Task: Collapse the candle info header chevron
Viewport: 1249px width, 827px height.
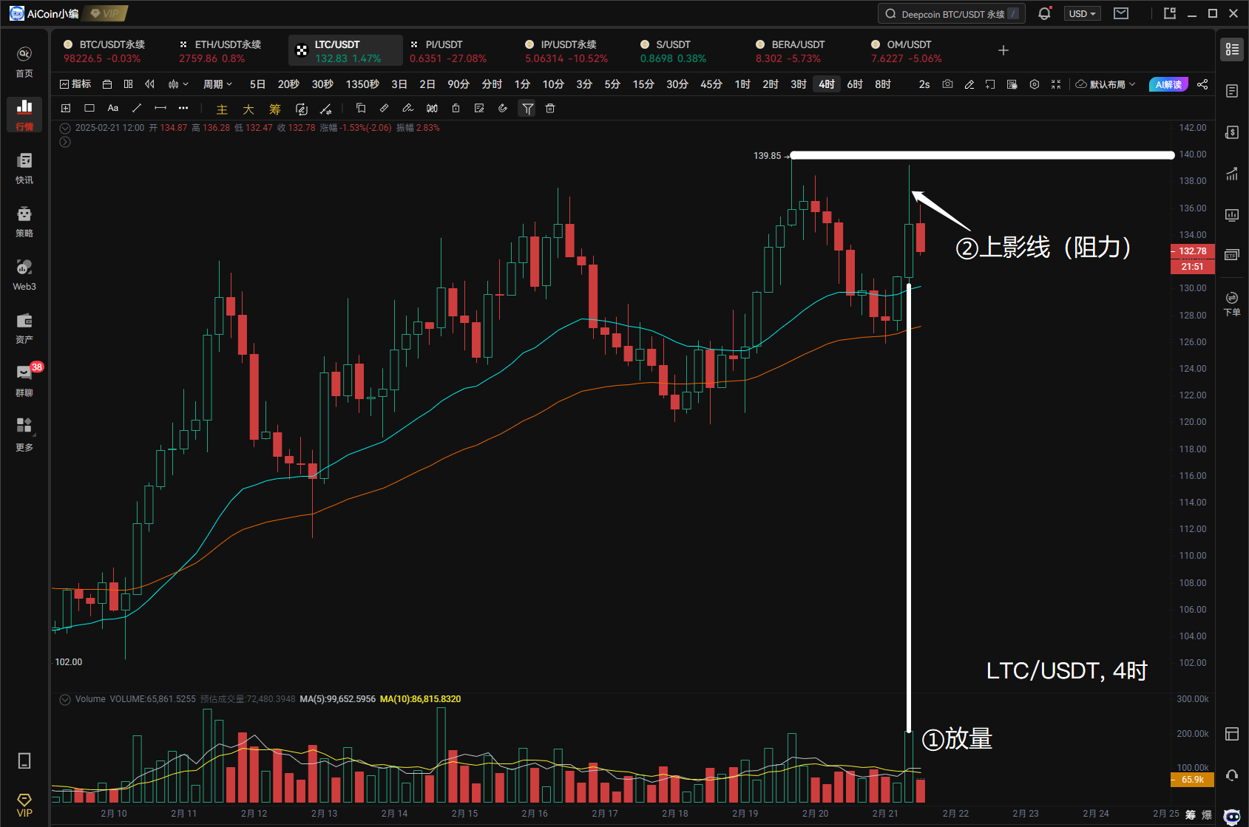Action: pos(65,128)
